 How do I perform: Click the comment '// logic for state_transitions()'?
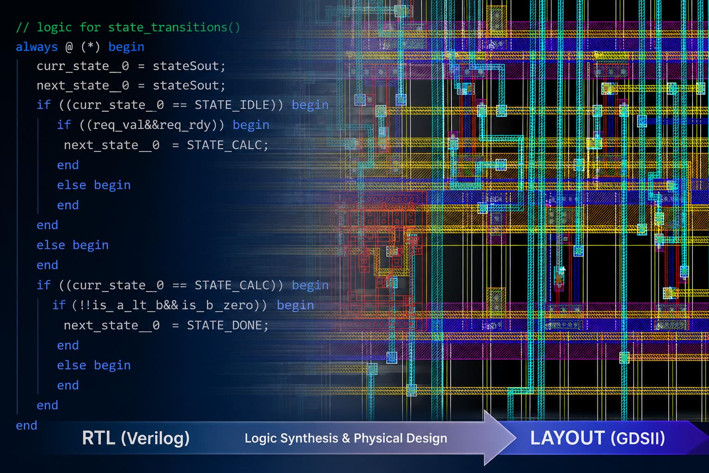128,28
